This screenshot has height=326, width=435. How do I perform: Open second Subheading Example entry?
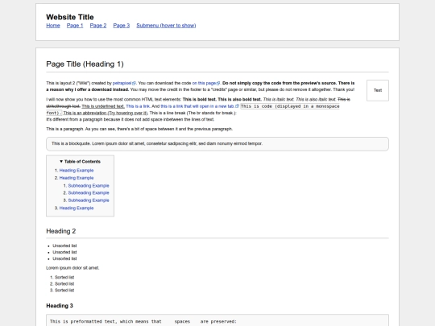pos(89,193)
